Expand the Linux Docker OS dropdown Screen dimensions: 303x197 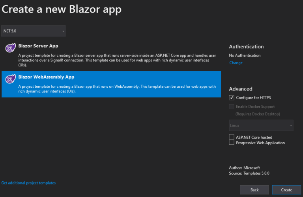[x=261, y=125]
